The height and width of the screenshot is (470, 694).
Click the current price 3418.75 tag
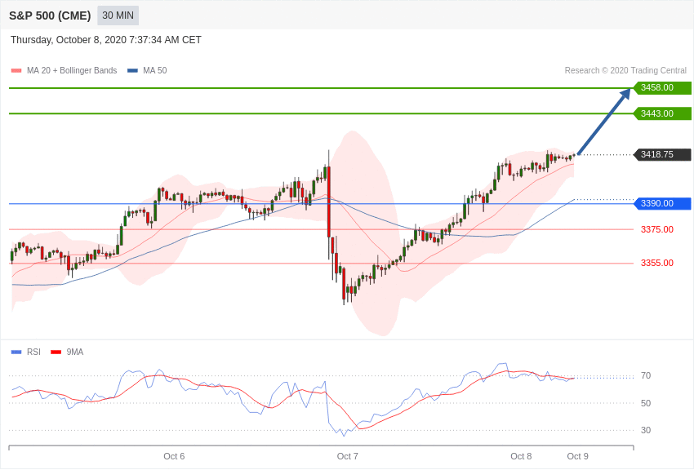[x=663, y=154]
